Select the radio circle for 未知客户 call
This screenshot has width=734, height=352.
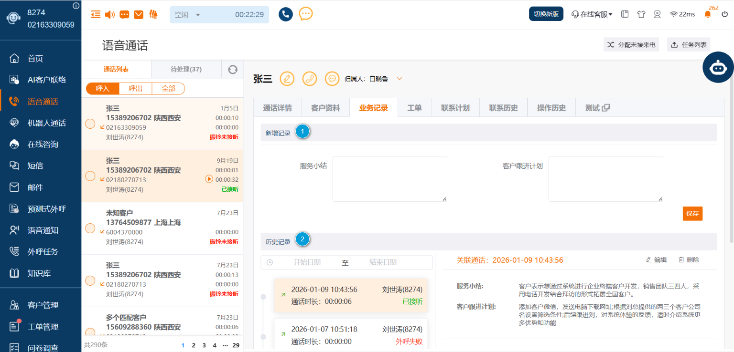pos(90,228)
